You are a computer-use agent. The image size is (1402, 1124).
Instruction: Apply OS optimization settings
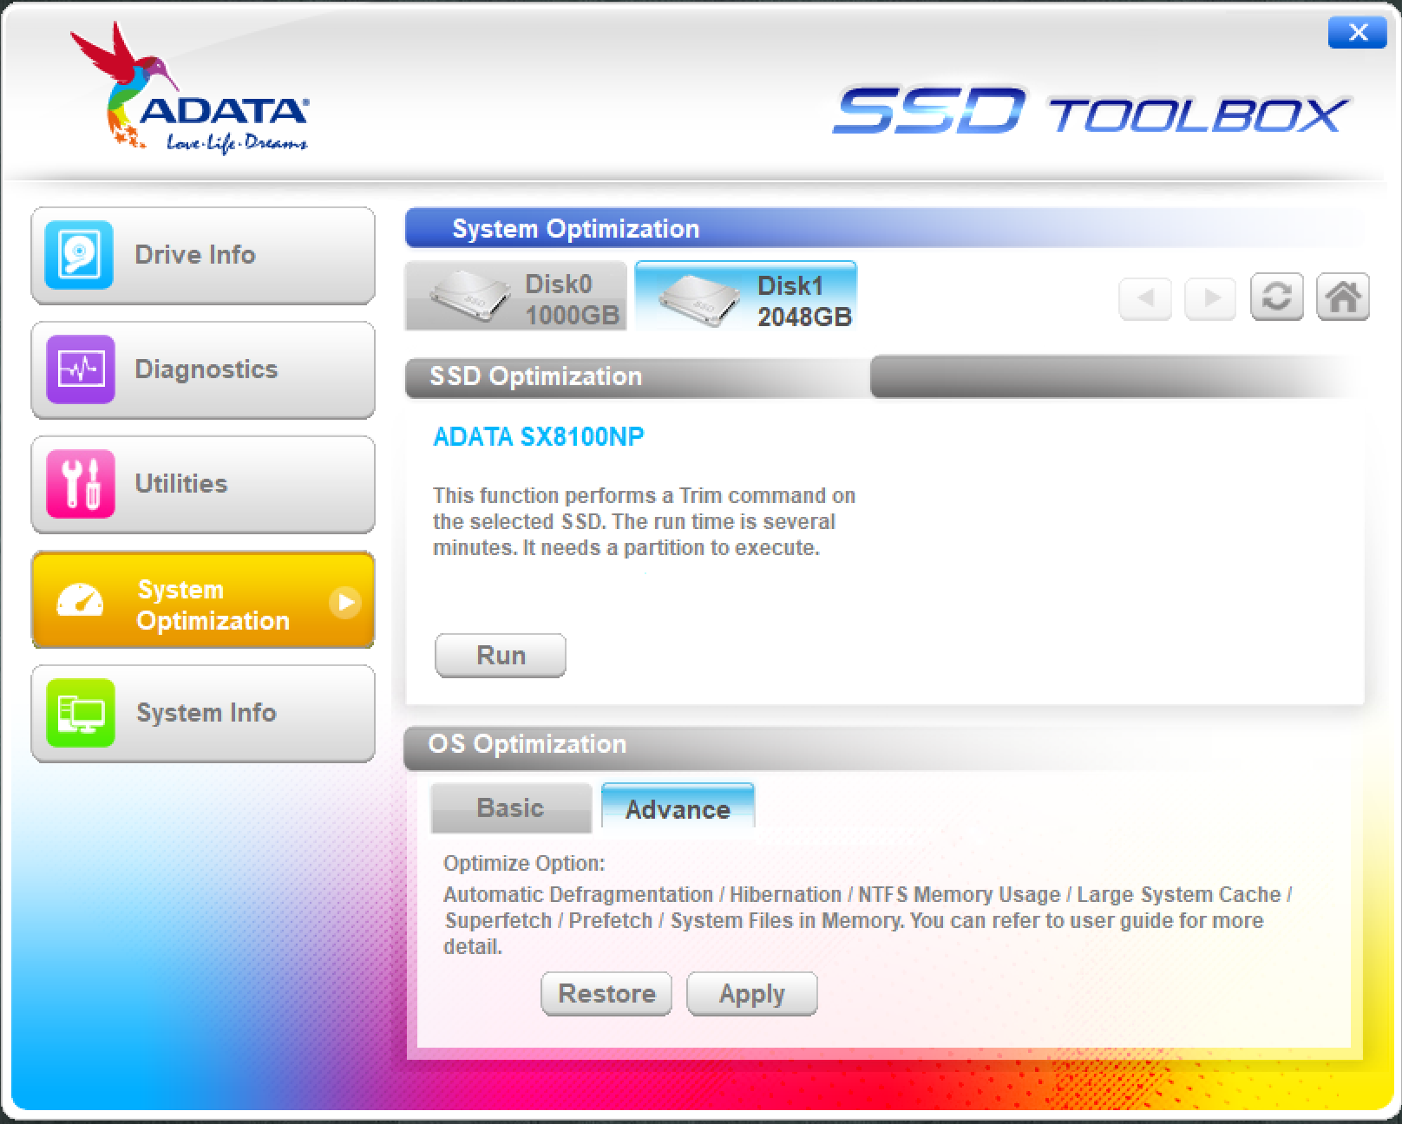tap(752, 994)
